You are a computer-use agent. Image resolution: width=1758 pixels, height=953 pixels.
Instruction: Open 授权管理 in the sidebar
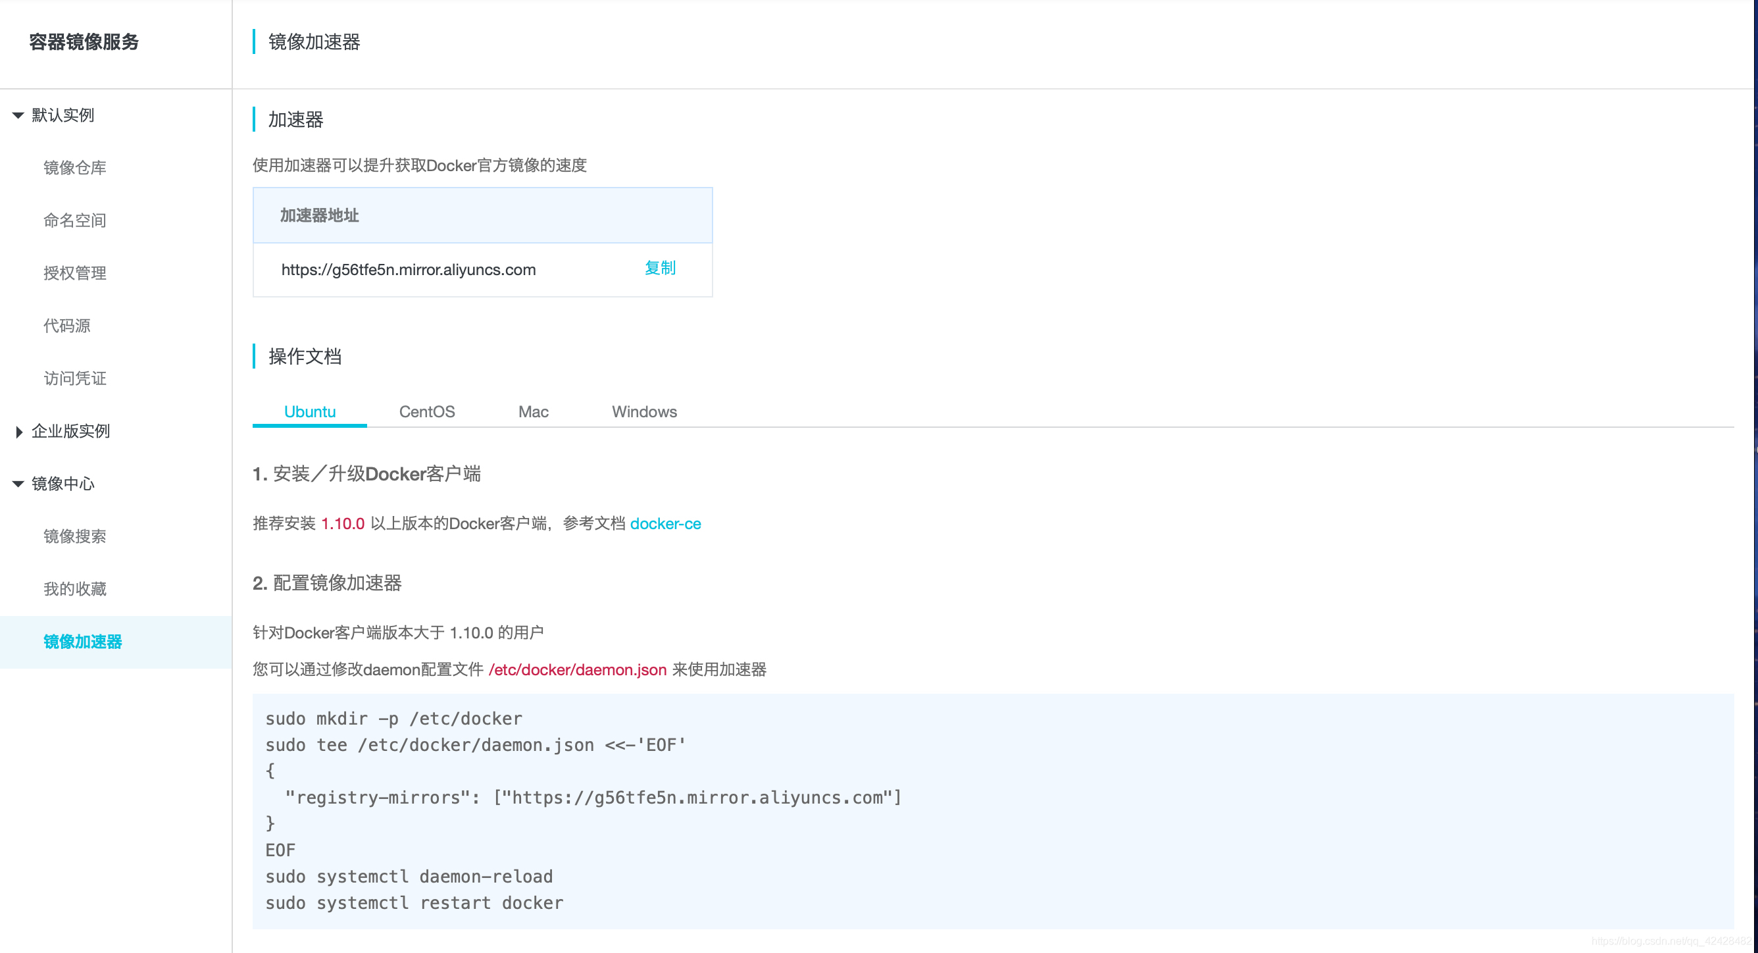click(x=74, y=273)
